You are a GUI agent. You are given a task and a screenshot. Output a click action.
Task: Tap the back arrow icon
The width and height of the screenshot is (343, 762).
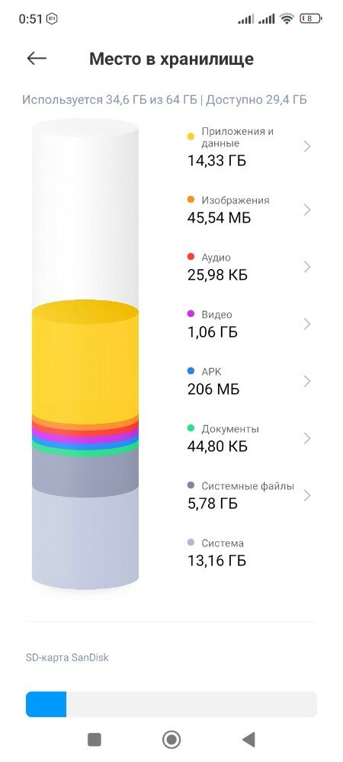pos(37,59)
